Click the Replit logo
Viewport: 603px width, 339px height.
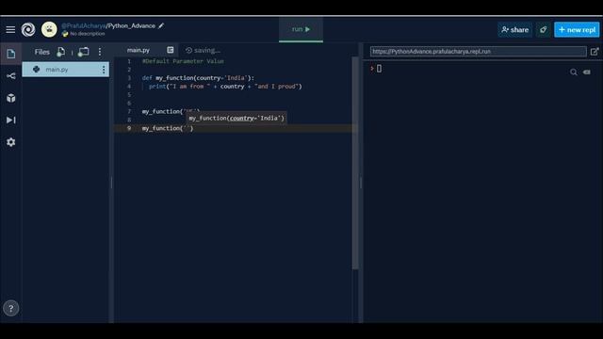pyautogui.click(x=28, y=29)
